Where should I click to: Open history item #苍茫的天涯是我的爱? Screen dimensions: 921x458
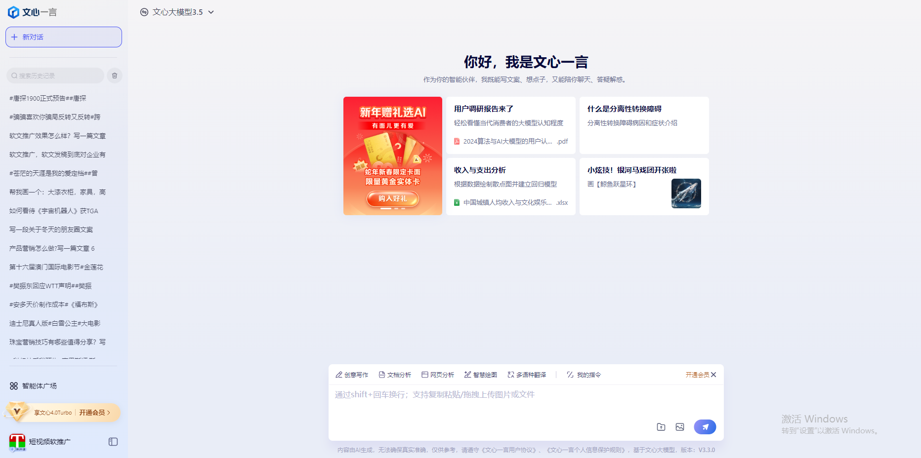53,173
